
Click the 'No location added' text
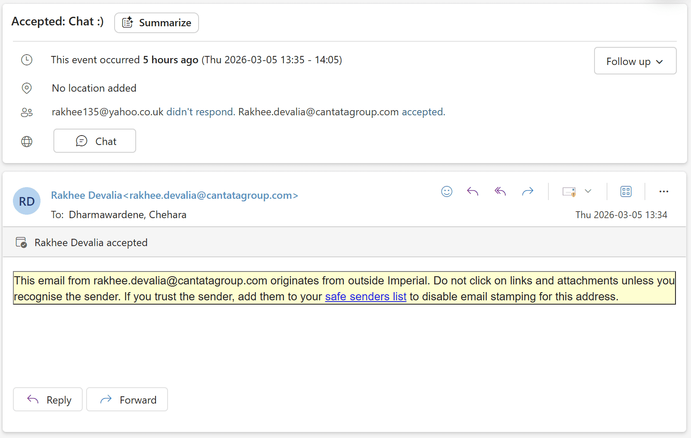94,88
